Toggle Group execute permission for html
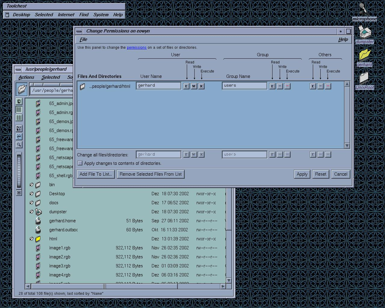This screenshot has width=385, height=308. pos(287,86)
